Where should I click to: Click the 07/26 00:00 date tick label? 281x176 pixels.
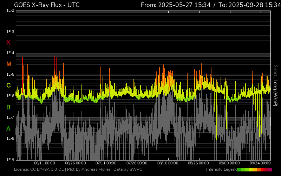point(137,163)
